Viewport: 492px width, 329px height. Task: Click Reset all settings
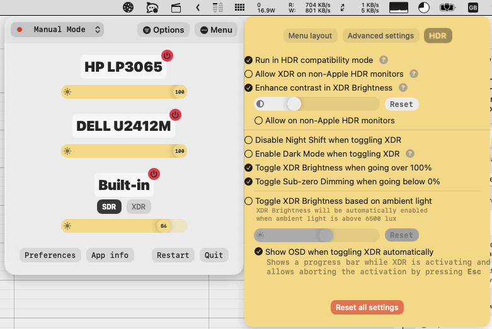point(367,308)
